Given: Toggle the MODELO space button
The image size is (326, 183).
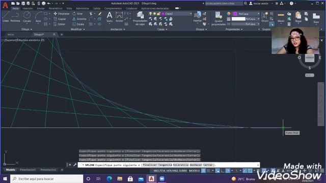Looking at the screenshot, I should click(x=194, y=171).
